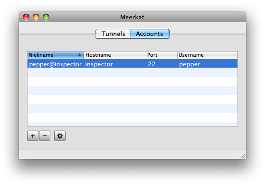Click the Meerkat window title
The image size is (265, 185).
[x=132, y=17]
